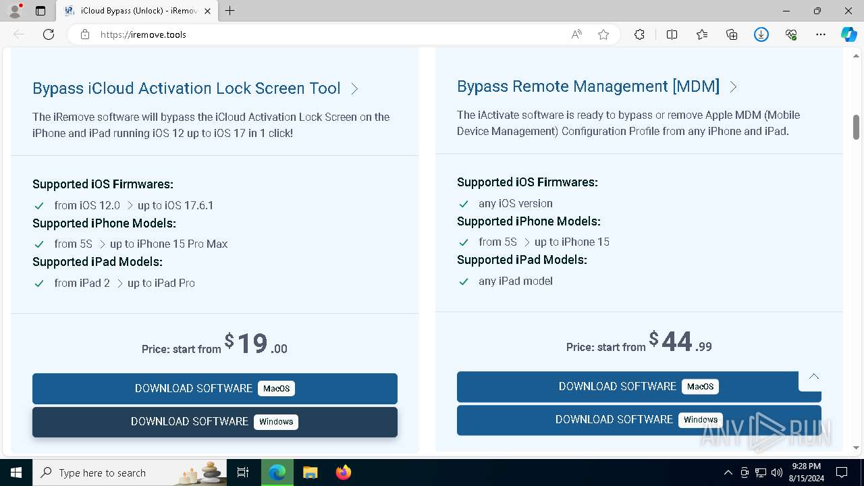Show hidden system tray icons
The height and width of the screenshot is (486, 864).
pos(728,473)
